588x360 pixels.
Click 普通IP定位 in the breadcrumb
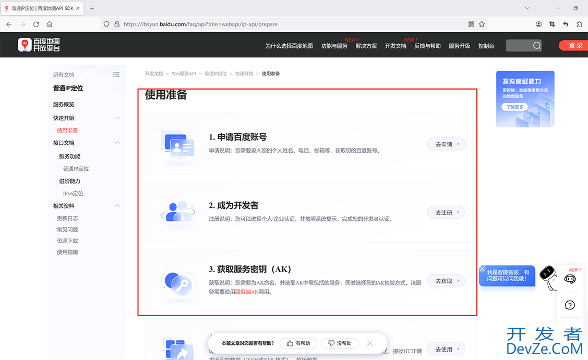pyautogui.click(x=215, y=73)
